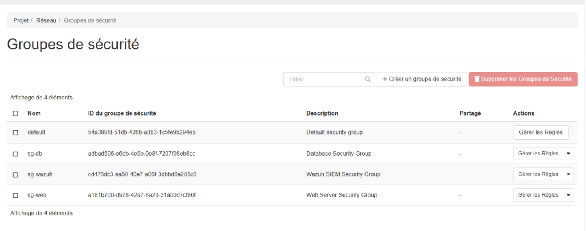Open the actions dropdown arrow for sg-db

(568, 154)
